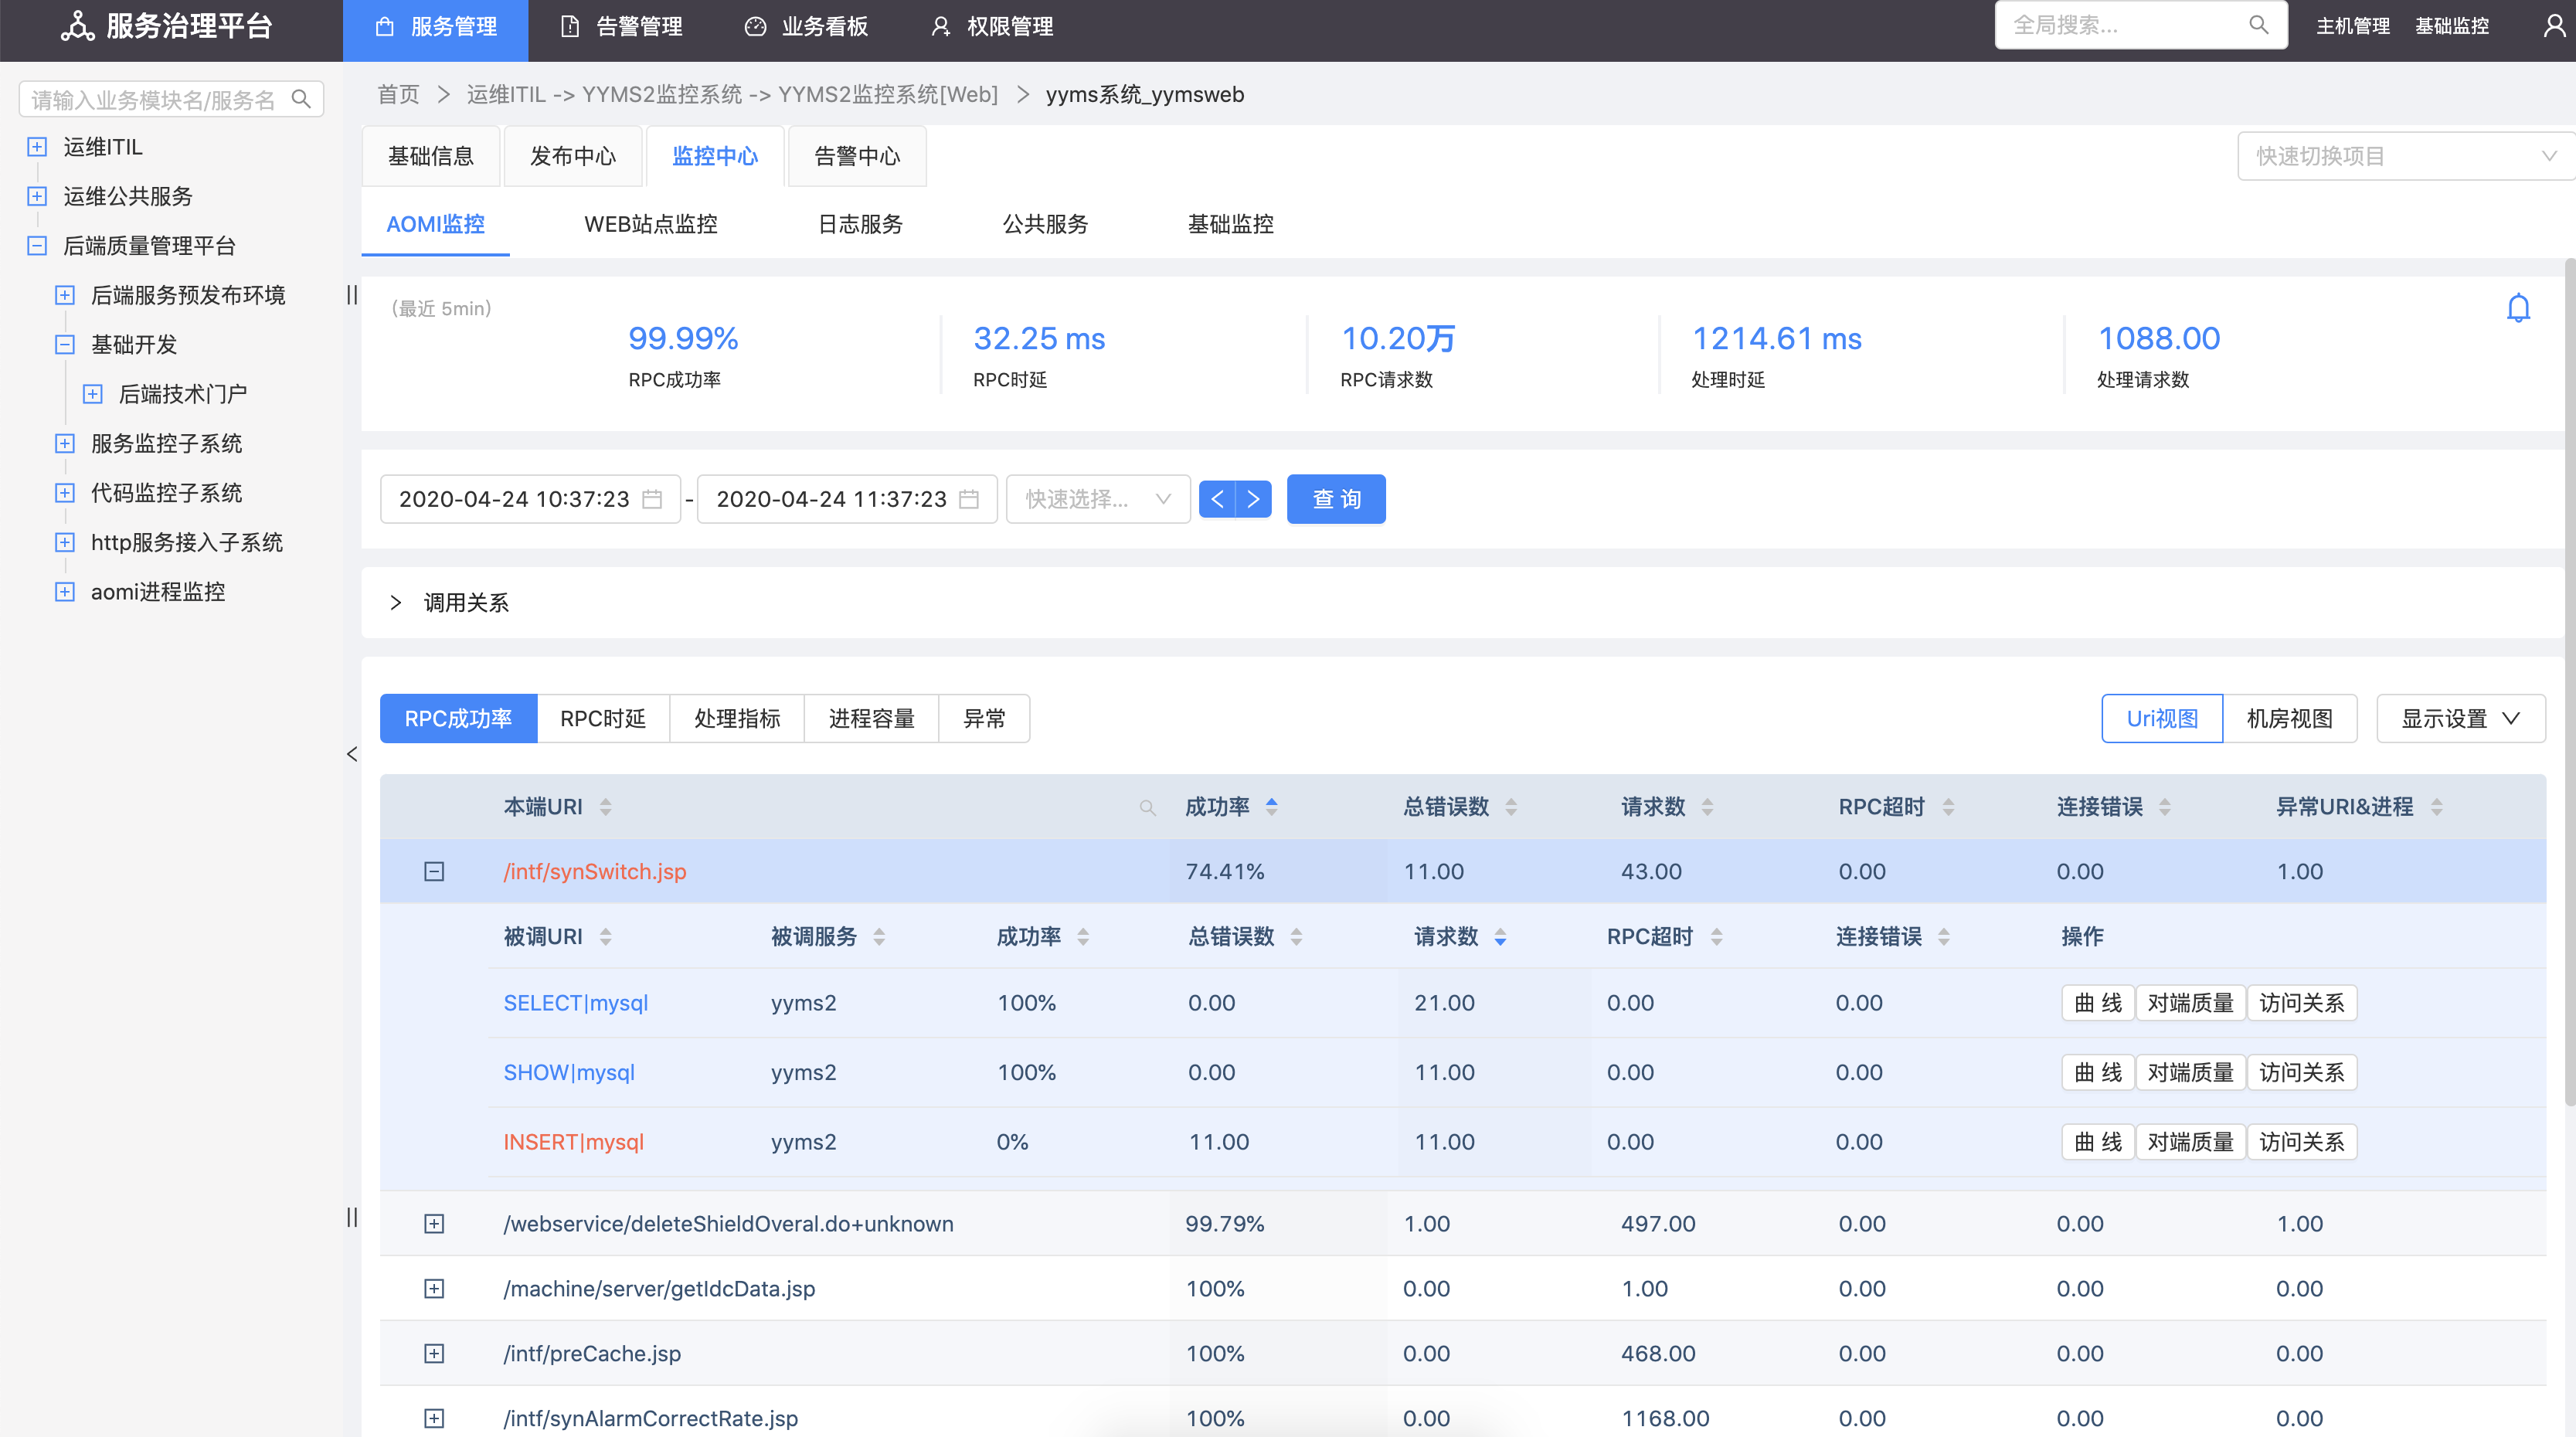Image resolution: width=2576 pixels, height=1437 pixels.
Task: Click the global search magnifier icon
Action: [x=2259, y=24]
